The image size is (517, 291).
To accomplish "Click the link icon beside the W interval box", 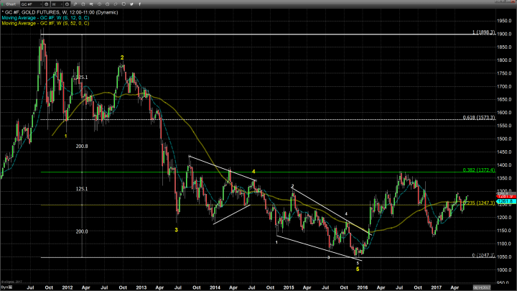I will 67,4.
